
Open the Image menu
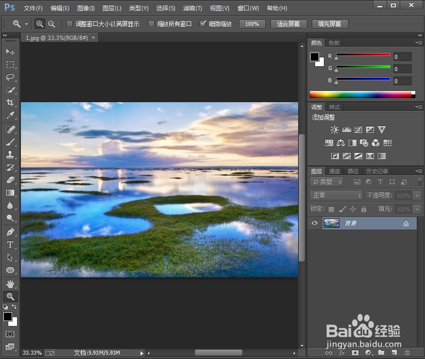(x=86, y=8)
